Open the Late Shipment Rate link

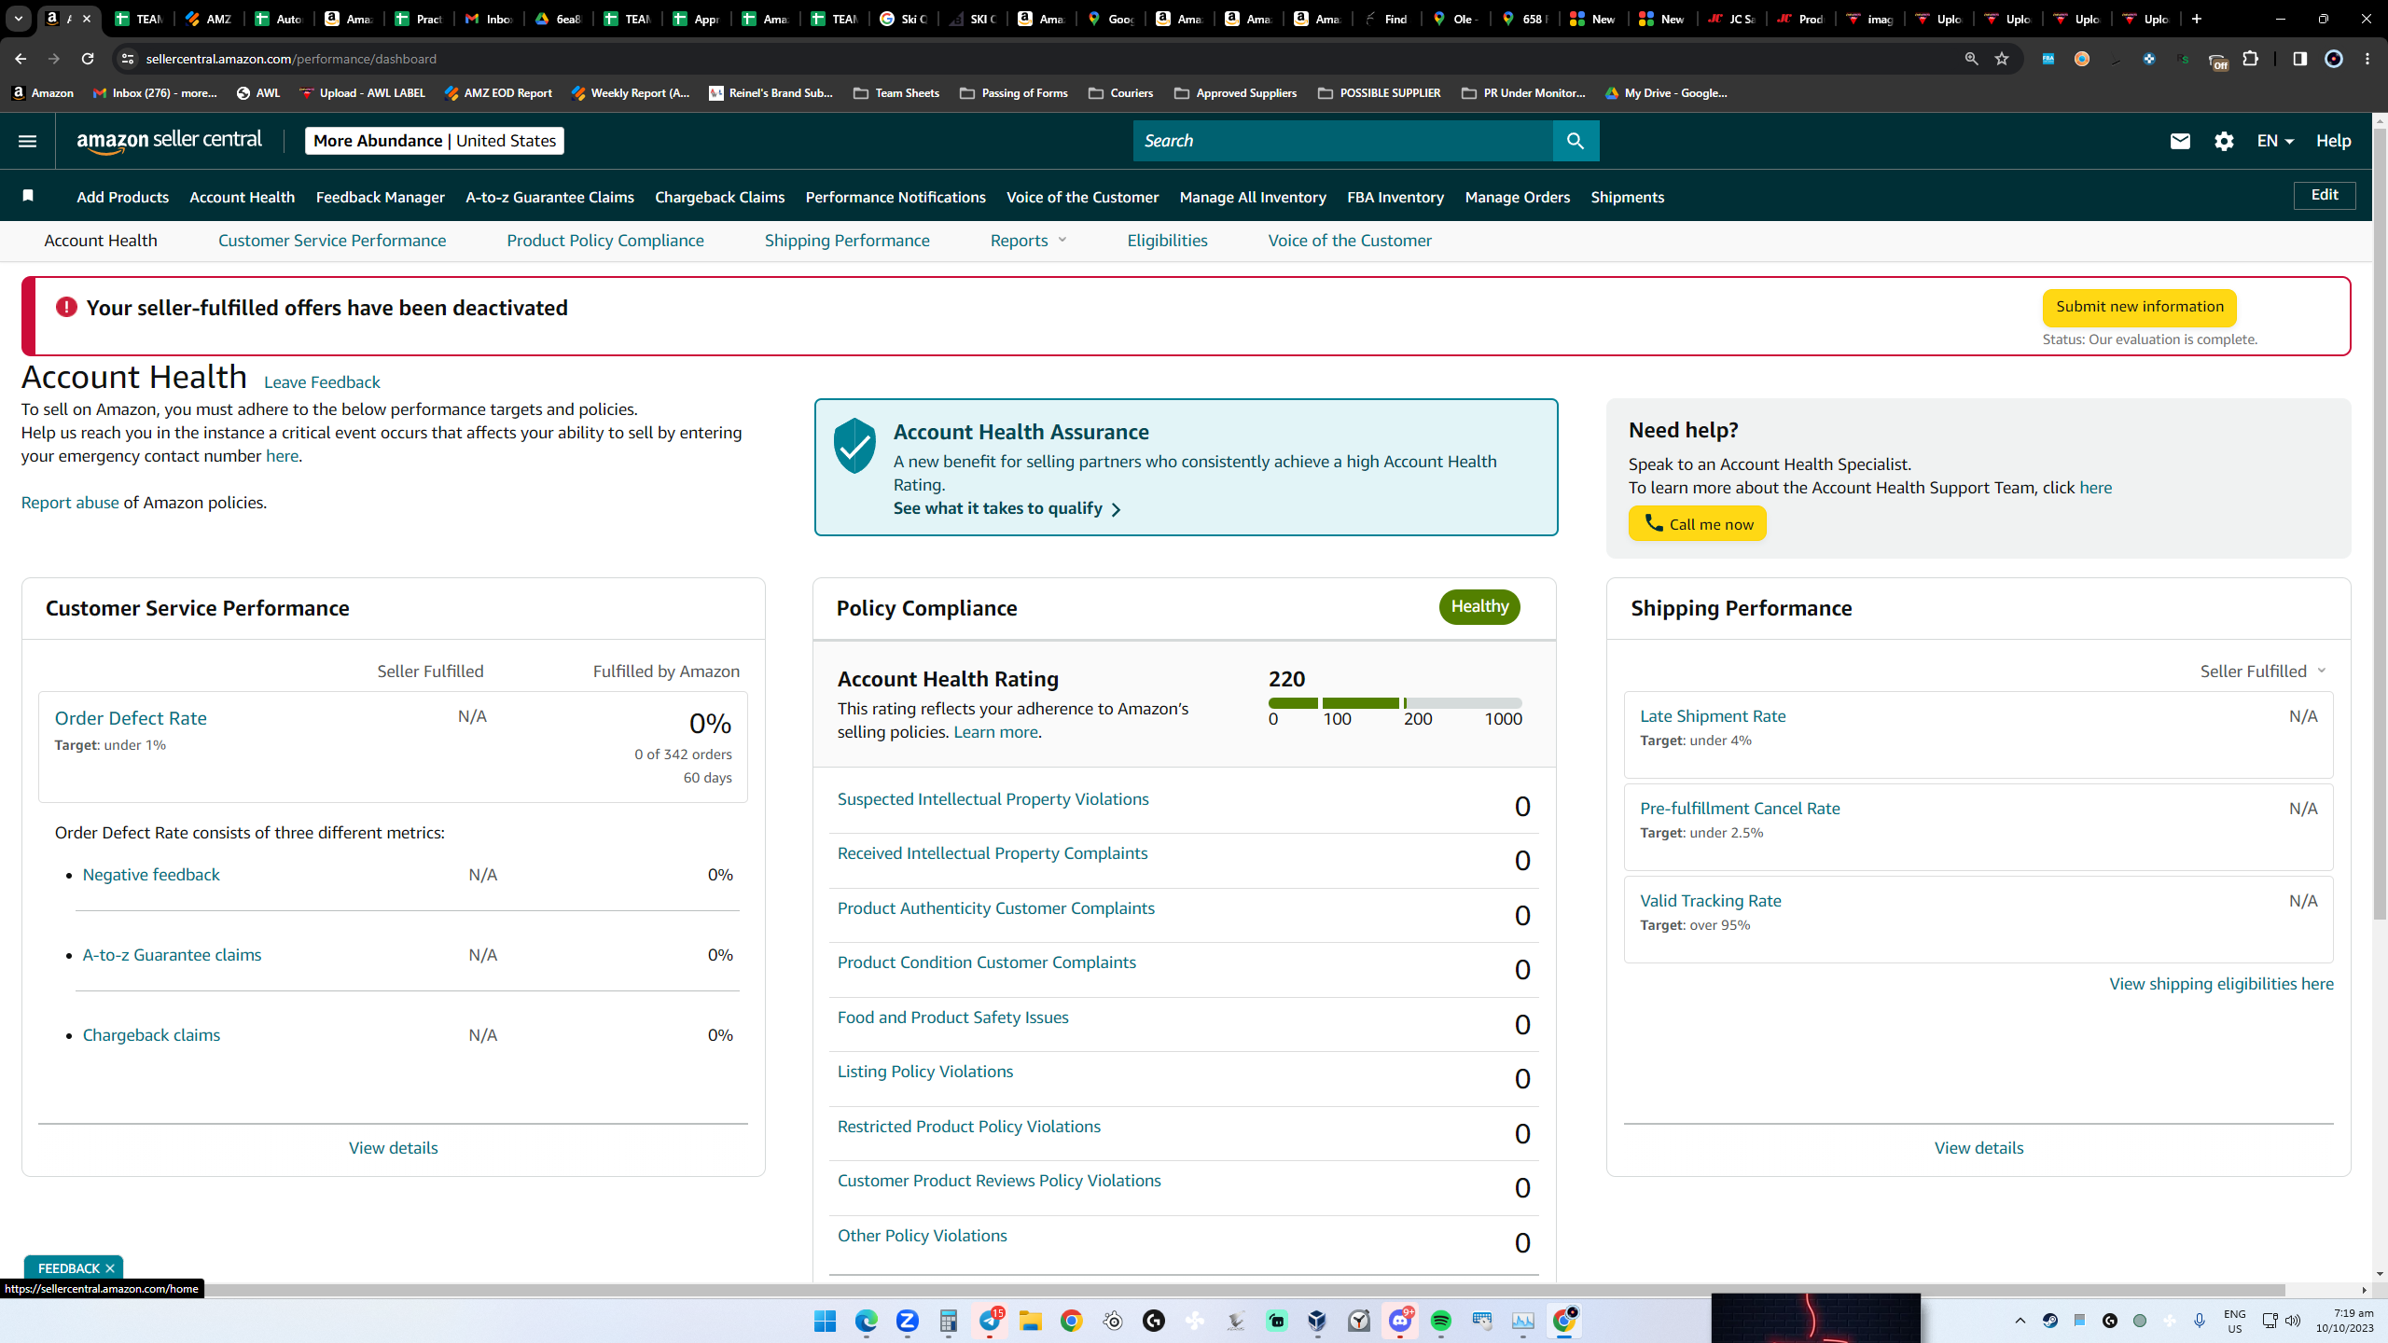pyautogui.click(x=1713, y=716)
